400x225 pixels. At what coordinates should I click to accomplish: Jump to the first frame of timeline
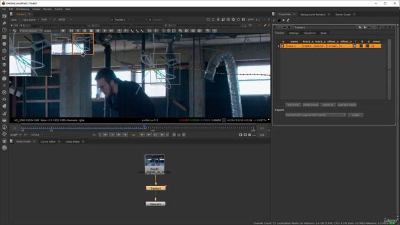click(105, 135)
